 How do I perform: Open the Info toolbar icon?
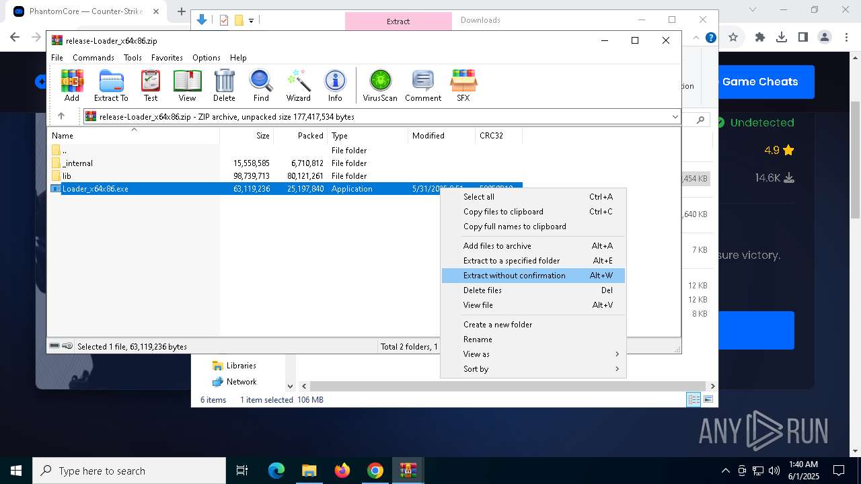[335, 85]
